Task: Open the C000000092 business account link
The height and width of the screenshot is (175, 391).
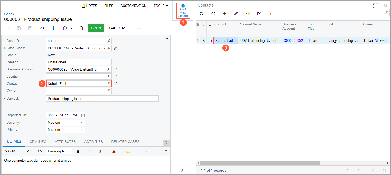Action: point(293,40)
